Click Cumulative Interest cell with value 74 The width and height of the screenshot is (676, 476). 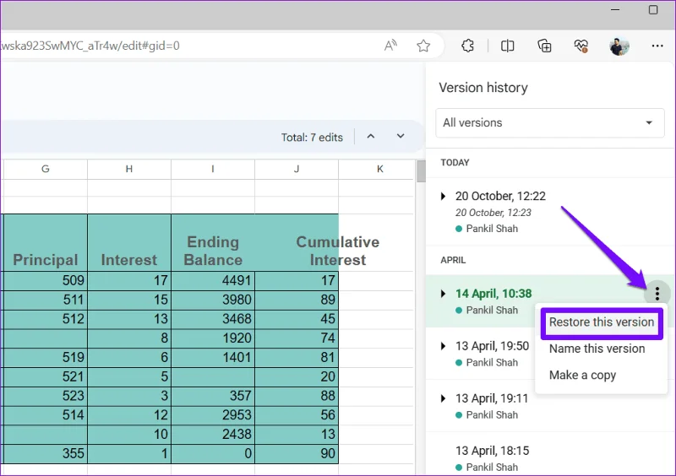(297, 338)
